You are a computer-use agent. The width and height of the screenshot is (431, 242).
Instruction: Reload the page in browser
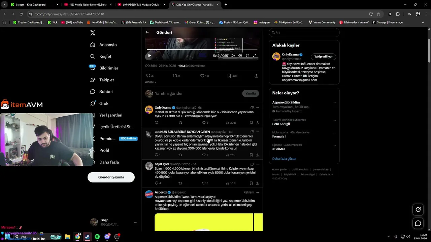click(x=21, y=14)
